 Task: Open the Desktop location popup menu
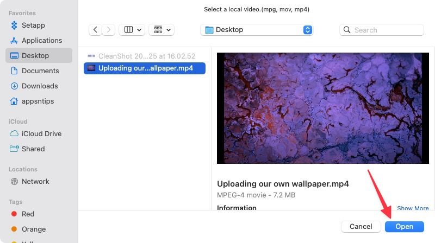[257, 30]
